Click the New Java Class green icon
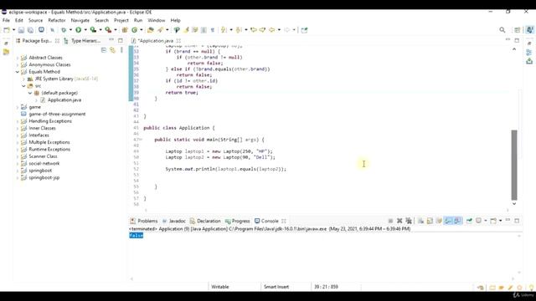The image size is (536, 301). 134,30
